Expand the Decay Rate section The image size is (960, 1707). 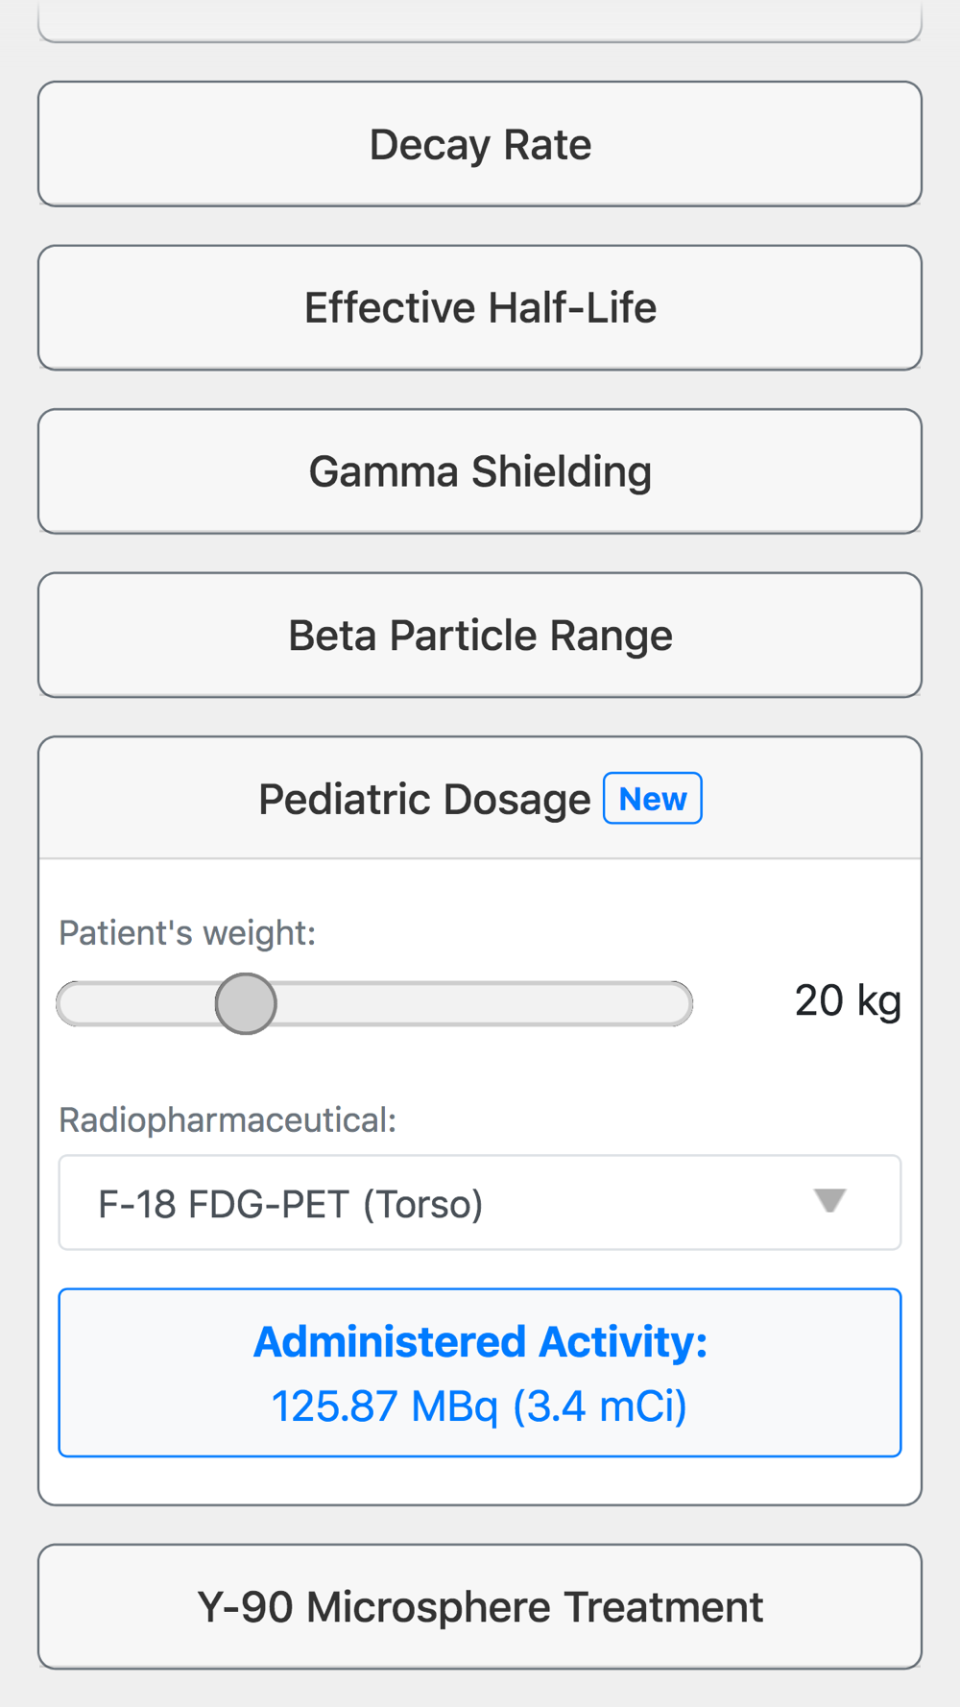coord(480,145)
